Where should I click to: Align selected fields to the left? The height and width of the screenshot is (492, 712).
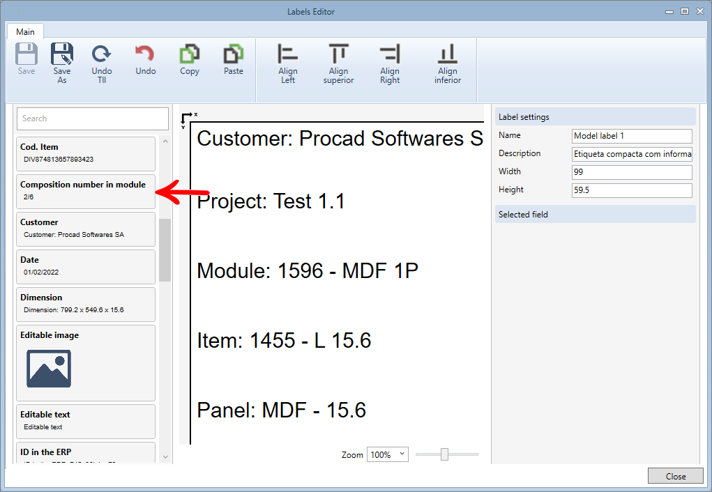point(287,63)
